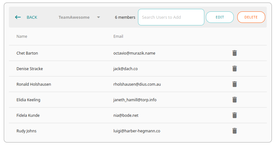Click the trash icon for Ronald Holshausen

pyautogui.click(x=234, y=84)
